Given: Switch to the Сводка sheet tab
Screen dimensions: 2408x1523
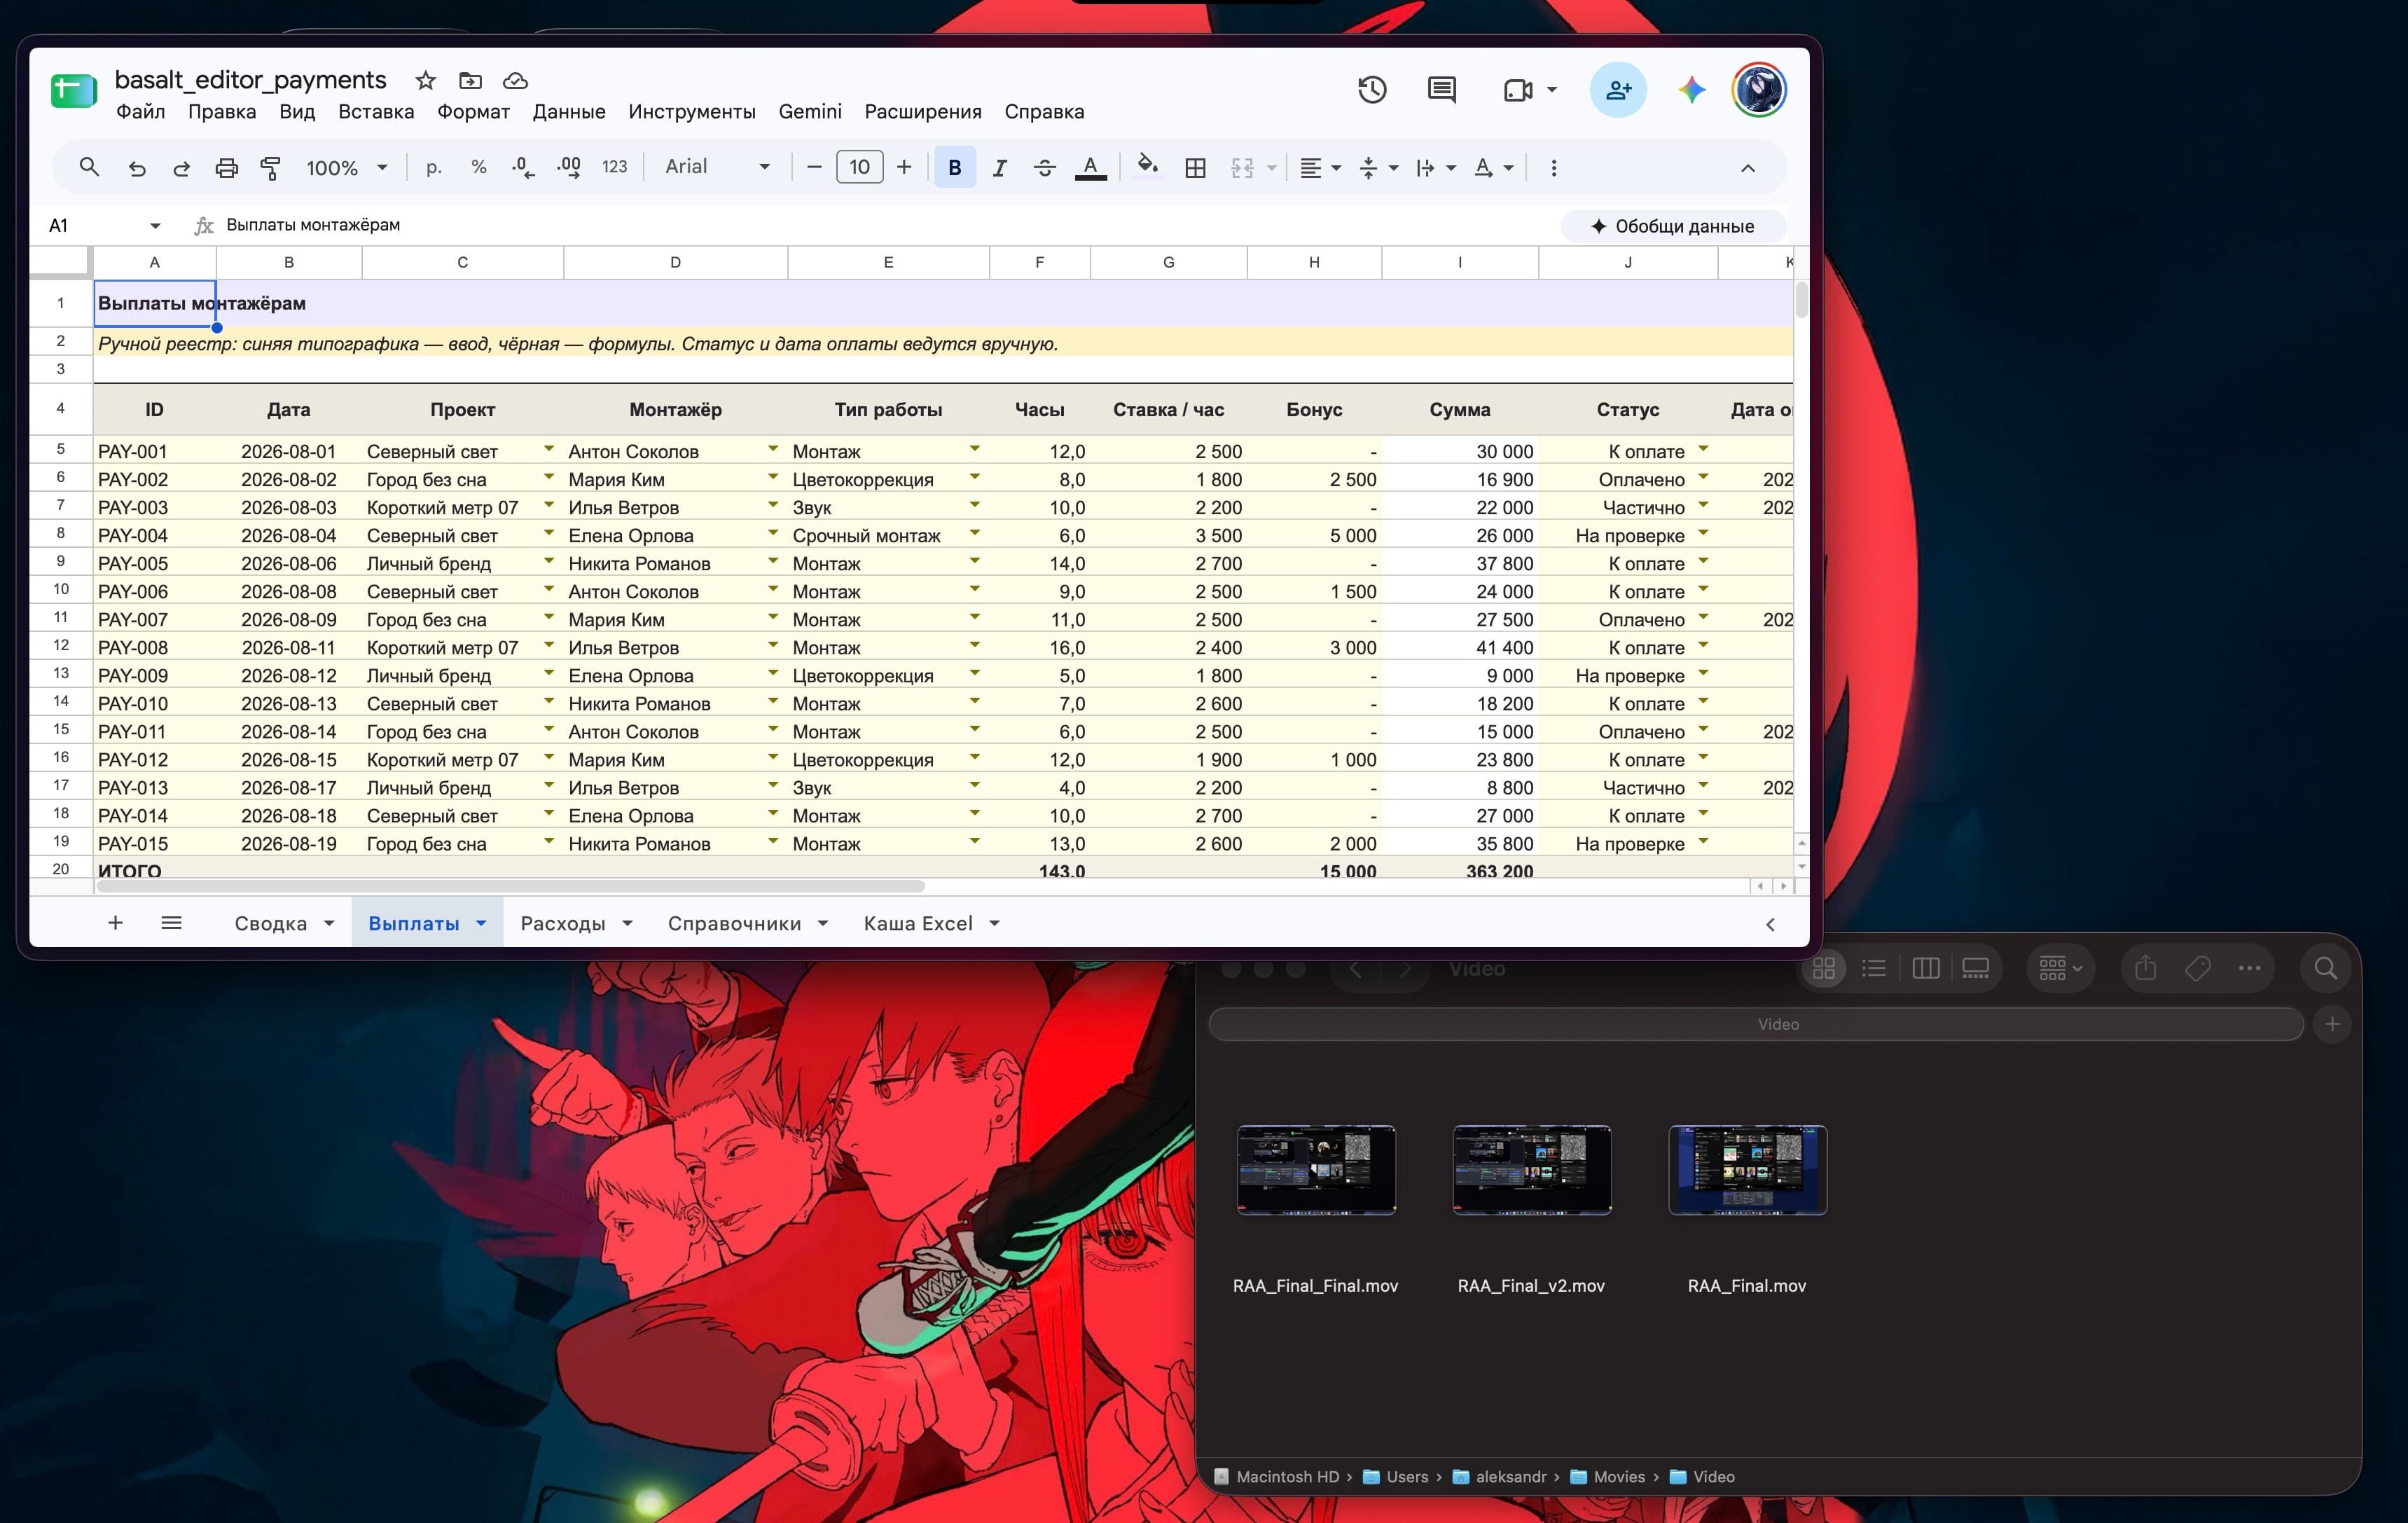Looking at the screenshot, I should click(x=271, y=923).
